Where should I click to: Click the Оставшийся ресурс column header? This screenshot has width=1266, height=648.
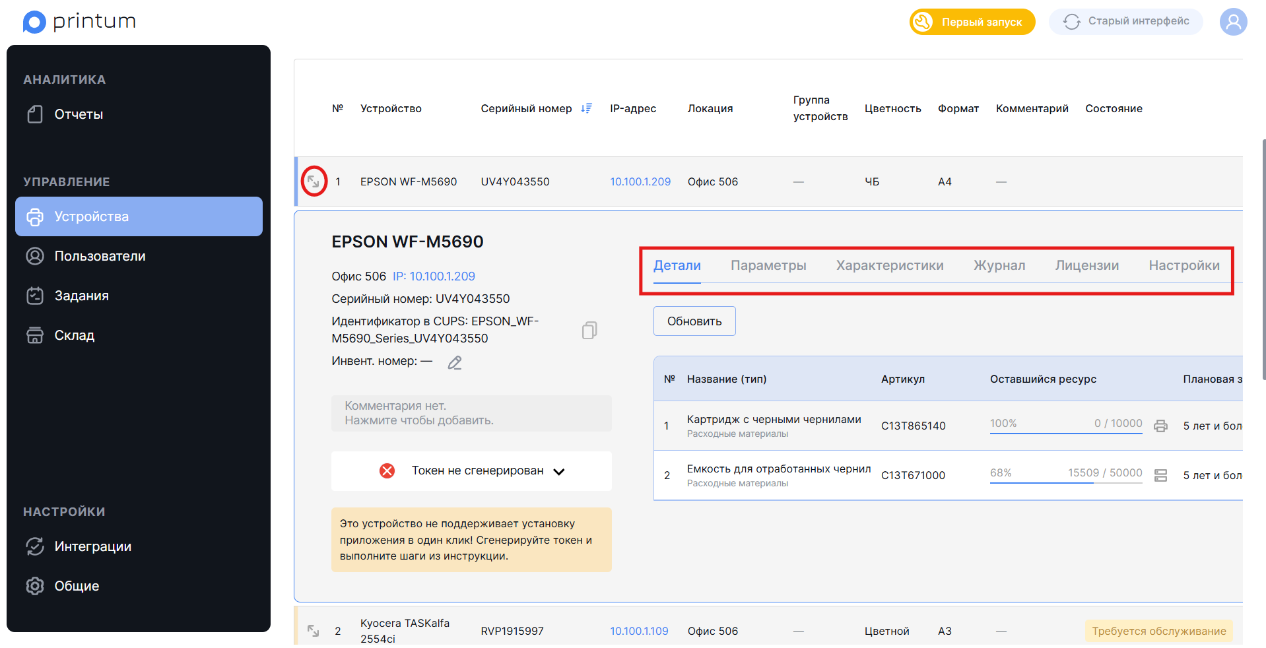pyautogui.click(x=1043, y=379)
